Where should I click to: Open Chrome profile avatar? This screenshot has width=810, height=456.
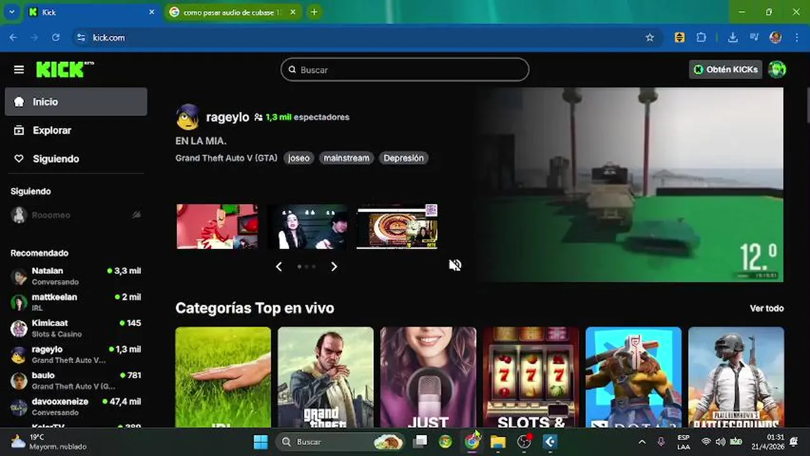point(775,37)
